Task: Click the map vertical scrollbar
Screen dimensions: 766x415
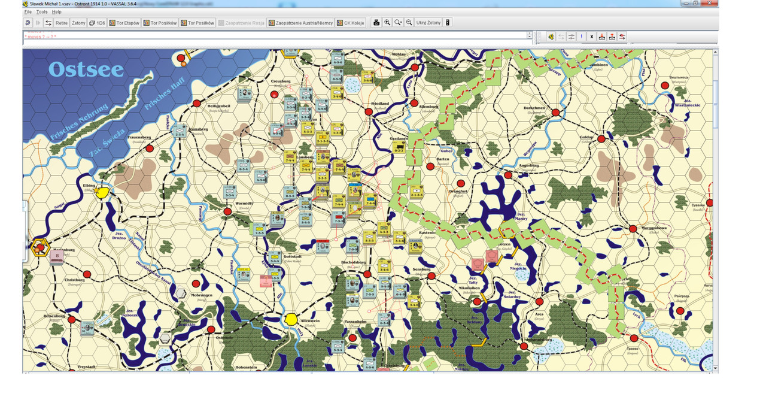Action: 716,210
